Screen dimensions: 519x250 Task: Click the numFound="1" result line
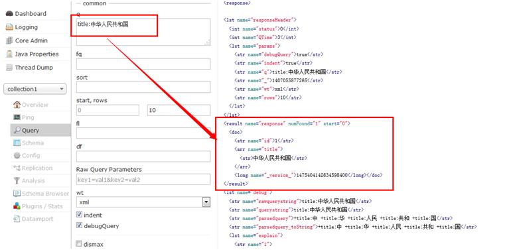coord(287,123)
